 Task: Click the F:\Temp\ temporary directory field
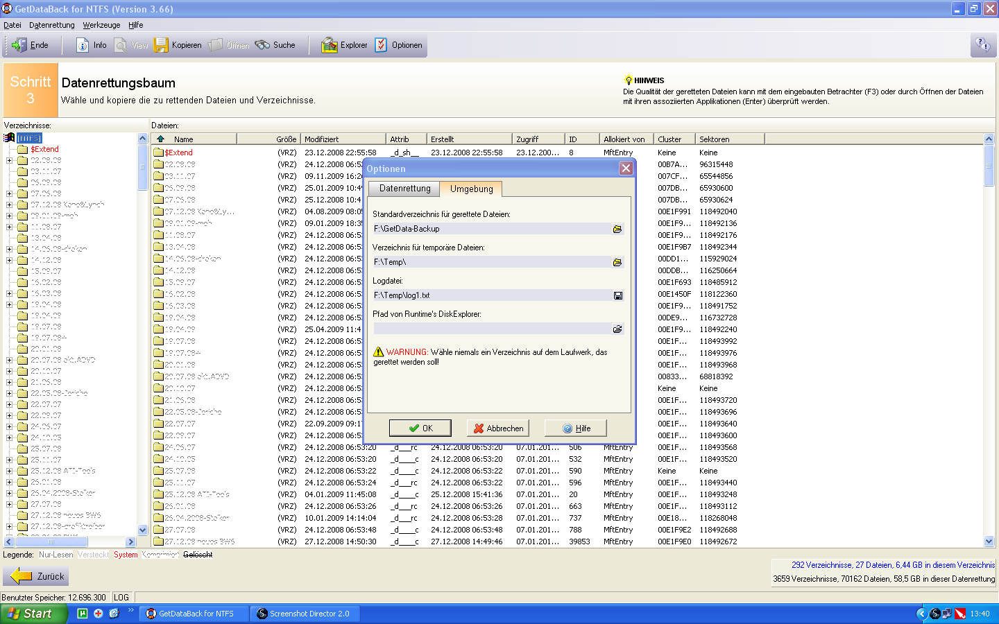(491, 262)
